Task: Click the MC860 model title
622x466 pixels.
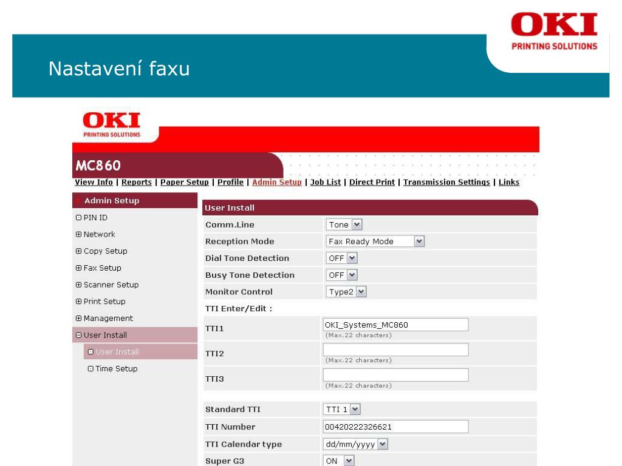Action: point(98,165)
